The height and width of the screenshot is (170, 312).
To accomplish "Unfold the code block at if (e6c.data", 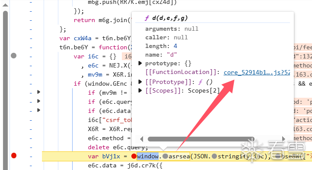I will (x=39, y=110).
